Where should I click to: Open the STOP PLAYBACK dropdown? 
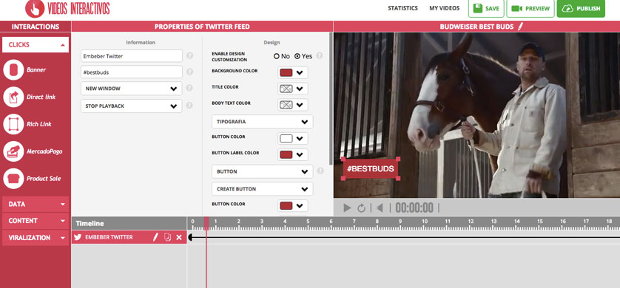(131, 106)
